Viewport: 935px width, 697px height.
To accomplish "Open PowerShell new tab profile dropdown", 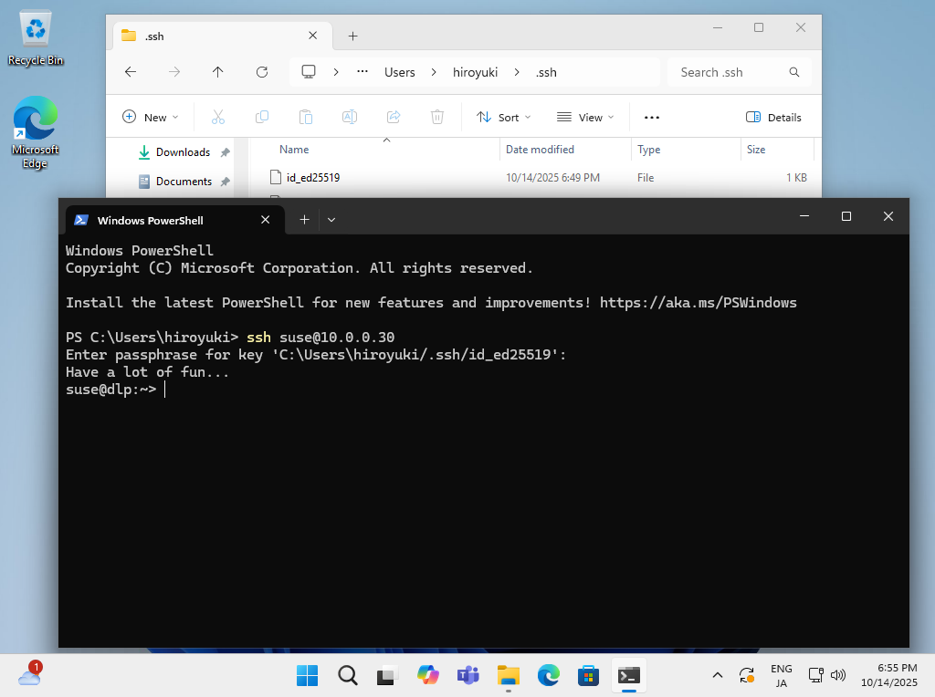I will point(331,220).
